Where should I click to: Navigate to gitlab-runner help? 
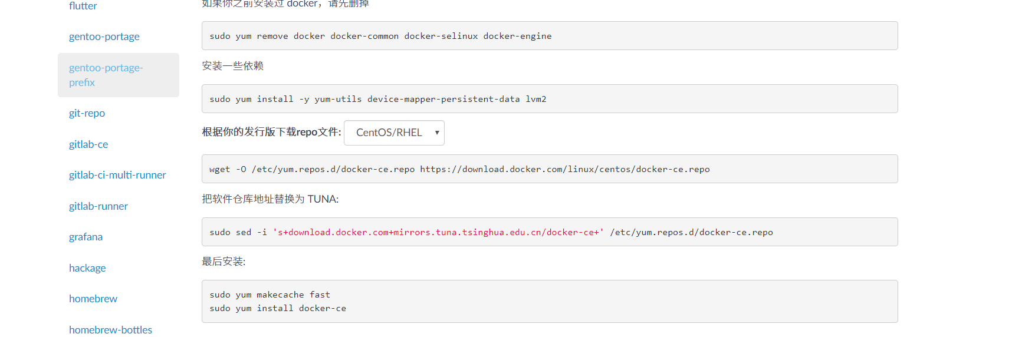[x=98, y=206]
